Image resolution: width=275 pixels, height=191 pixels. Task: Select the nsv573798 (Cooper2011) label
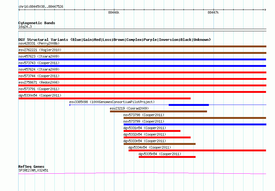[144, 115]
